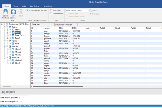Uncheck the Status Bar checkbox

click(x=51, y=10)
